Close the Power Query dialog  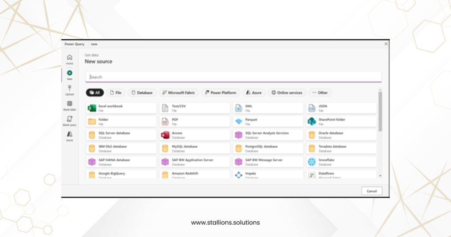(x=386, y=44)
